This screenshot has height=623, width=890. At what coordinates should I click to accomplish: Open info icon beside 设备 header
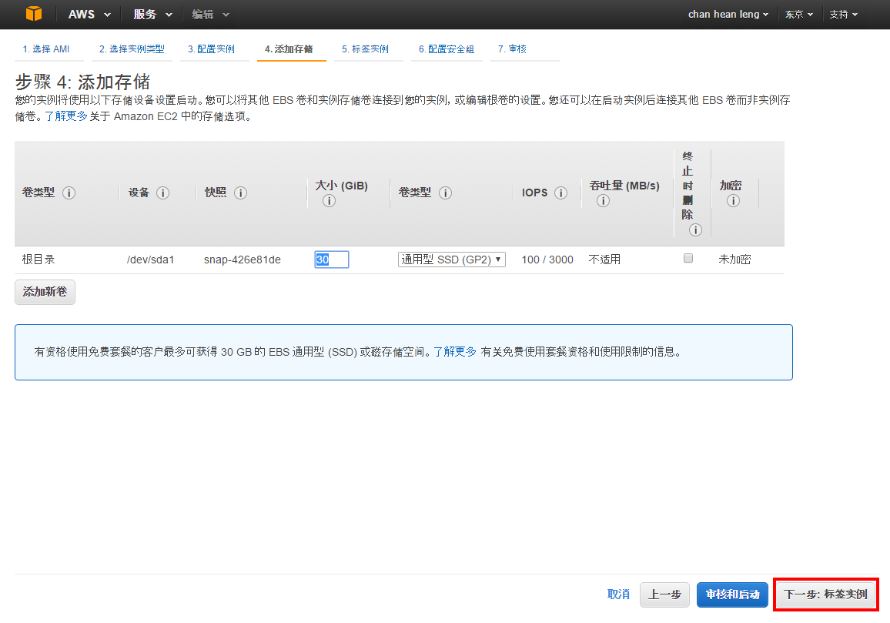point(163,193)
